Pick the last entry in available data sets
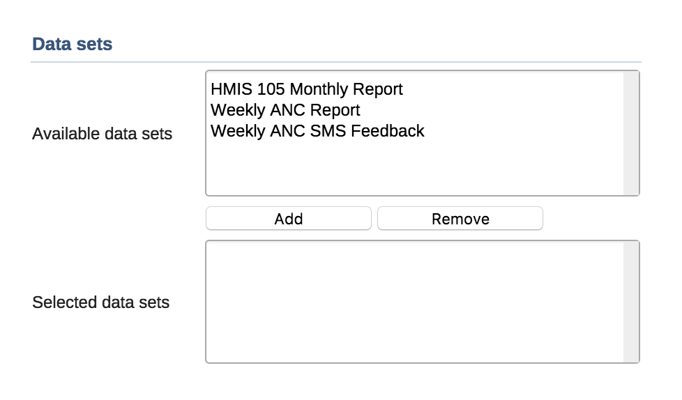Image resolution: width=682 pixels, height=400 pixels. (x=317, y=131)
